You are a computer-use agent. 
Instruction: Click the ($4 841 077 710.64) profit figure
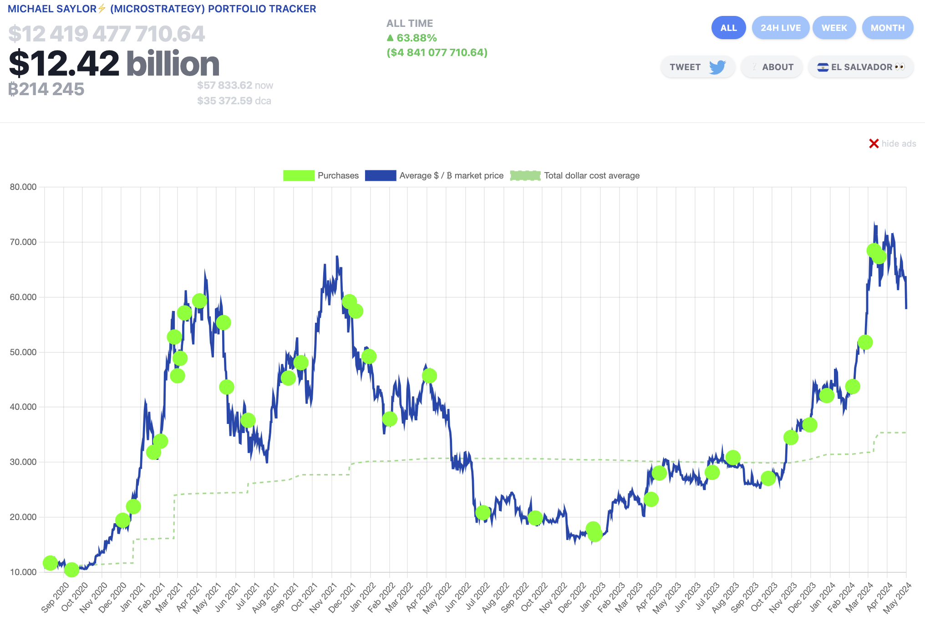click(x=437, y=52)
